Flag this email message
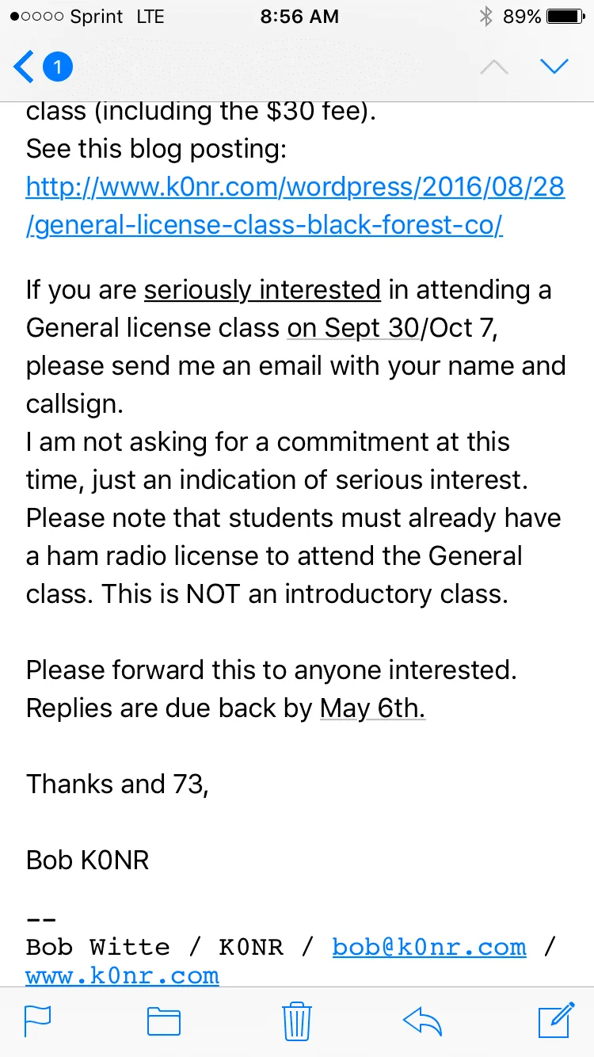Viewport: 594px width, 1057px height. (38, 1021)
